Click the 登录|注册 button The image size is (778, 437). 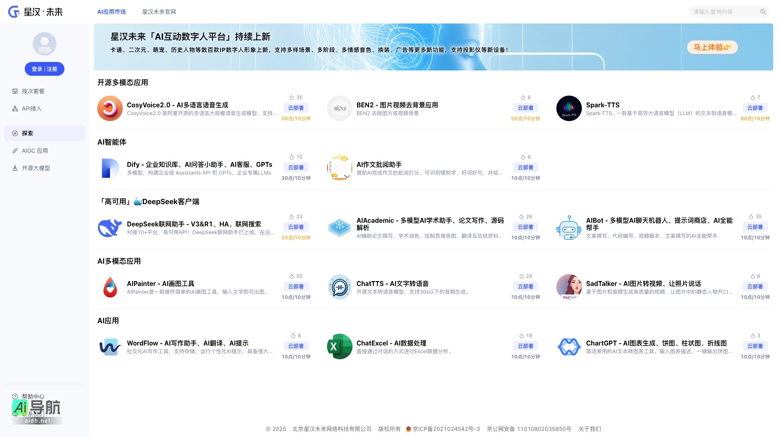[x=44, y=69]
